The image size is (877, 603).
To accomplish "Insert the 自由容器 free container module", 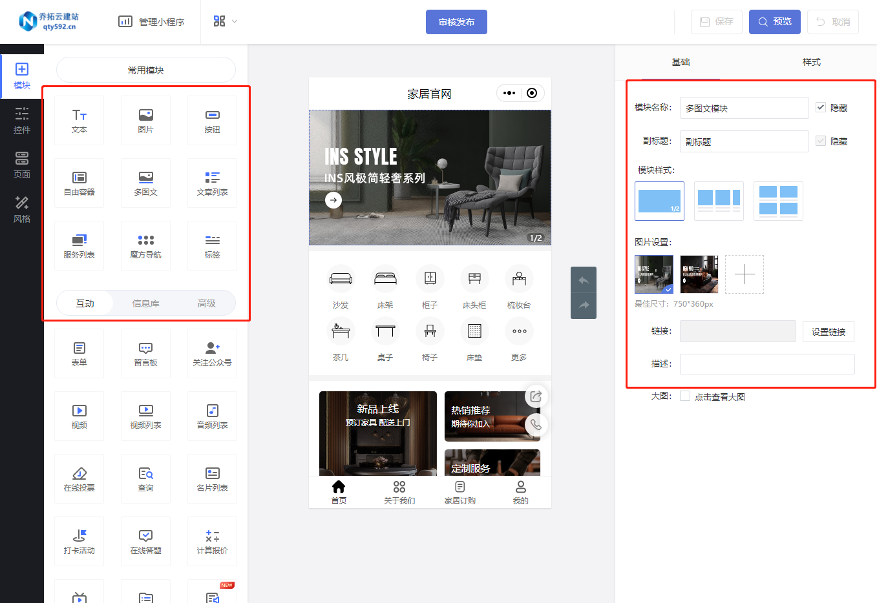I will 79,183.
